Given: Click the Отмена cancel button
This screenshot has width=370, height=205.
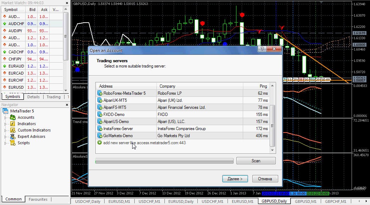Looking at the screenshot, I should pos(265,179).
